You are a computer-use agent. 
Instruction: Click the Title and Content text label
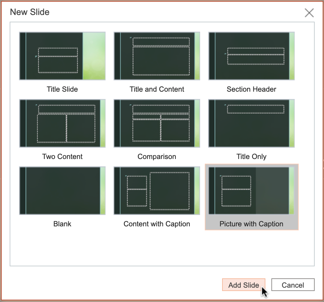(x=157, y=89)
